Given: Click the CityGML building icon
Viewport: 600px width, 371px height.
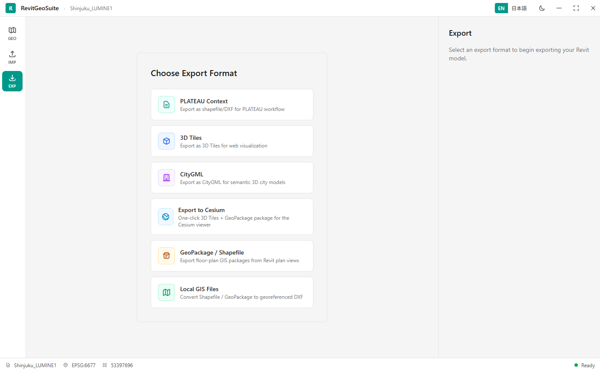Looking at the screenshot, I should (167, 178).
